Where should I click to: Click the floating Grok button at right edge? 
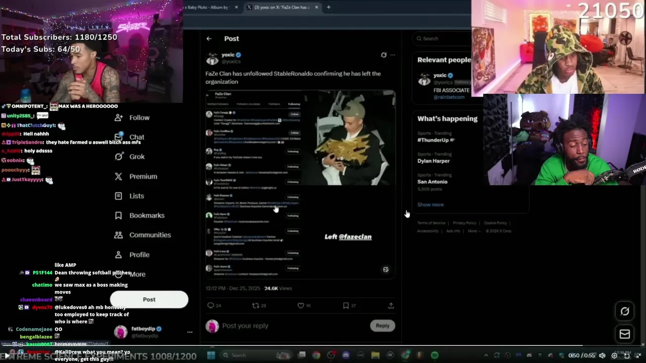point(625,311)
